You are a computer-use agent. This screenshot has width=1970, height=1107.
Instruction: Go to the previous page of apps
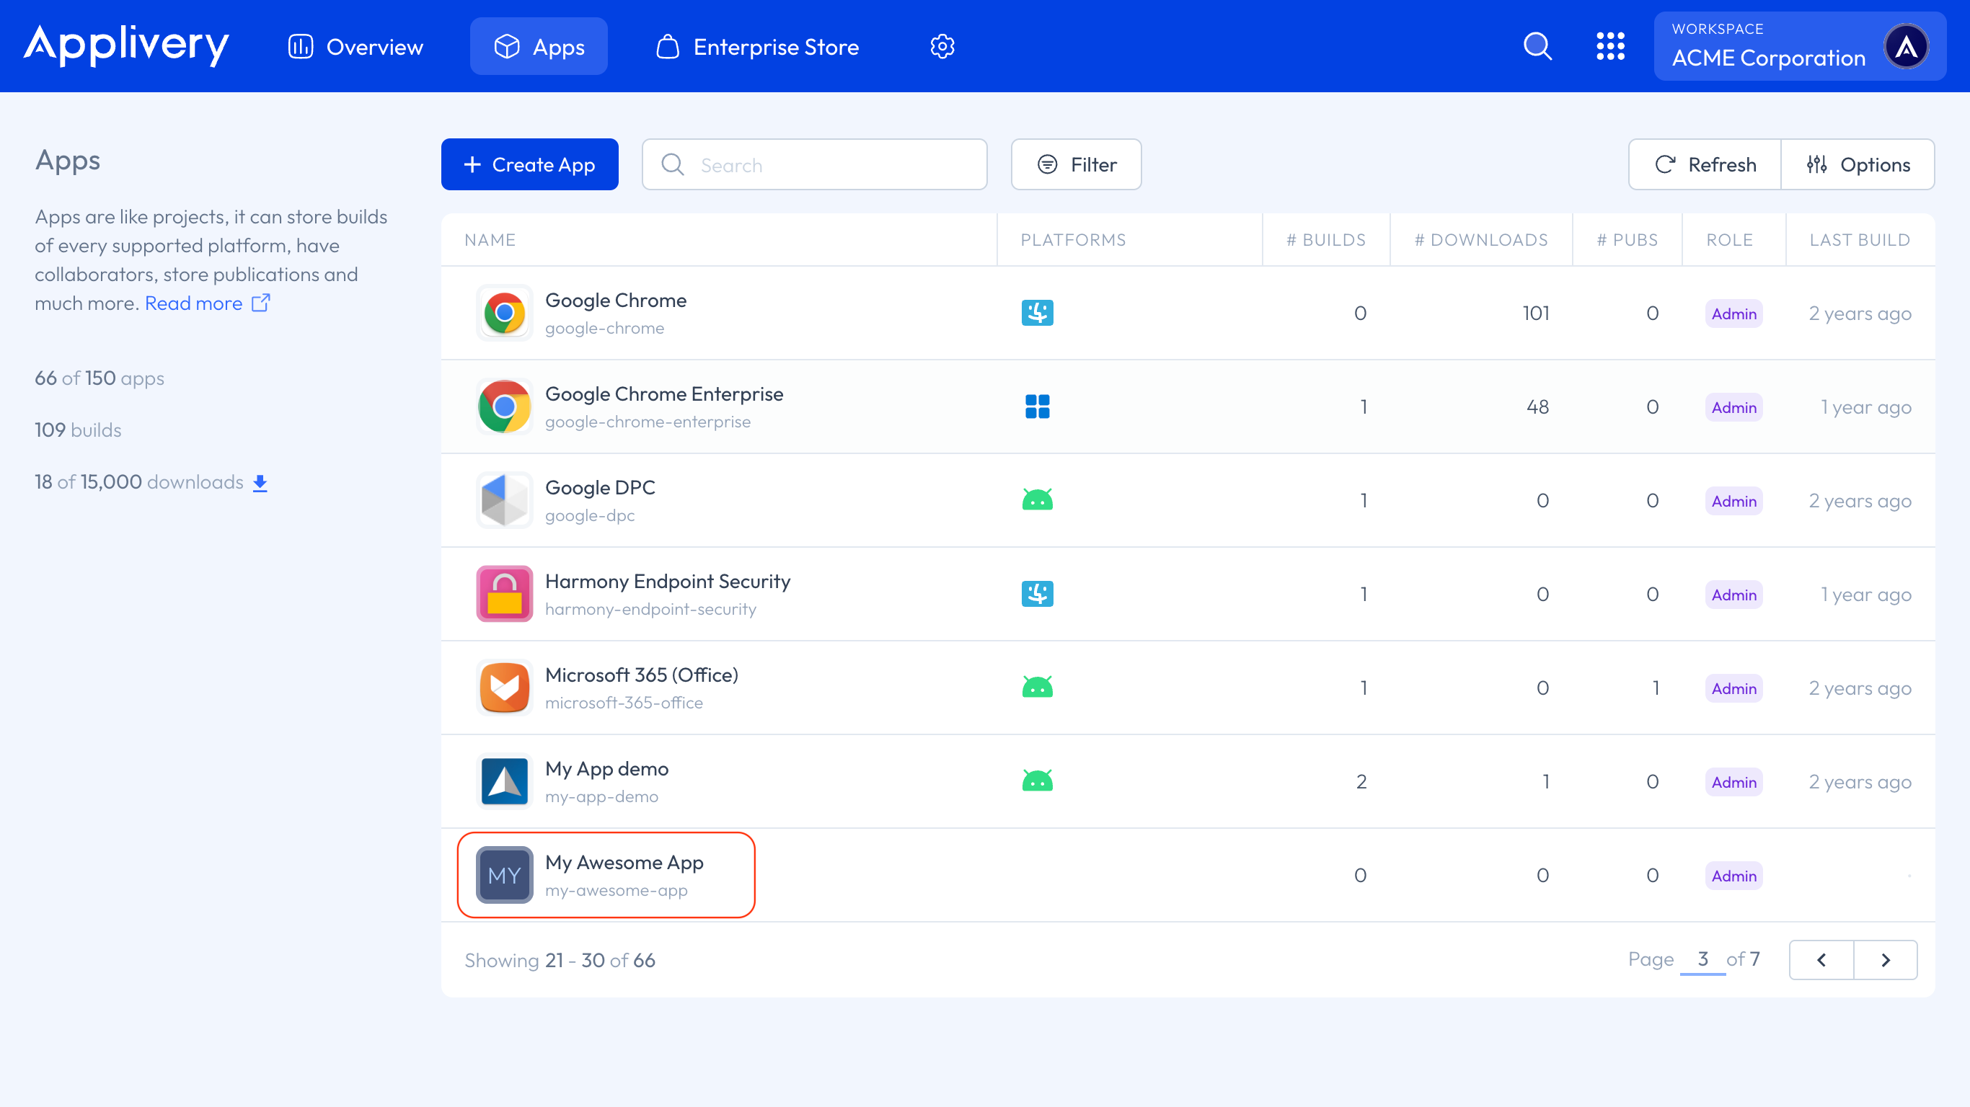[x=1821, y=959]
